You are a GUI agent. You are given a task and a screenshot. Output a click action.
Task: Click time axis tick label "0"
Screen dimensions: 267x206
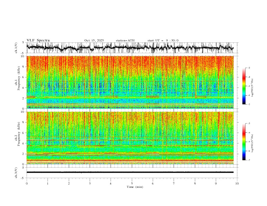coord(27,183)
